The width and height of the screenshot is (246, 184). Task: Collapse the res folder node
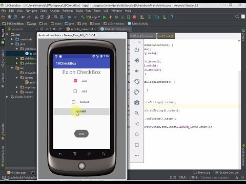point(12,68)
